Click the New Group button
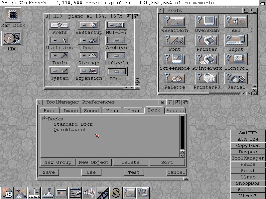This screenshot has width=266, height=199. (58, 162)
